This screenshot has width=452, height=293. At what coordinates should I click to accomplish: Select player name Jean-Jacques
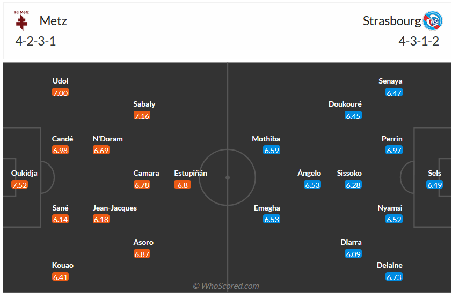[x=115, y=208]
